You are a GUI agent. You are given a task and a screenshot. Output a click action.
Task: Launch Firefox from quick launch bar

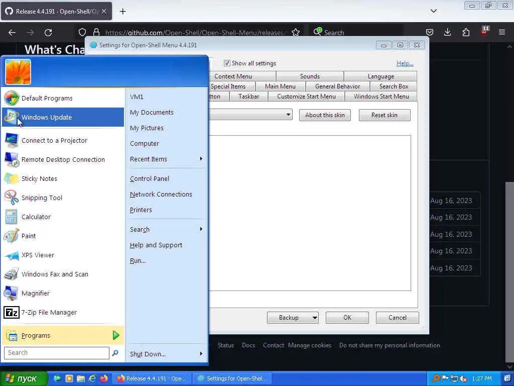[x=104, y=378]
